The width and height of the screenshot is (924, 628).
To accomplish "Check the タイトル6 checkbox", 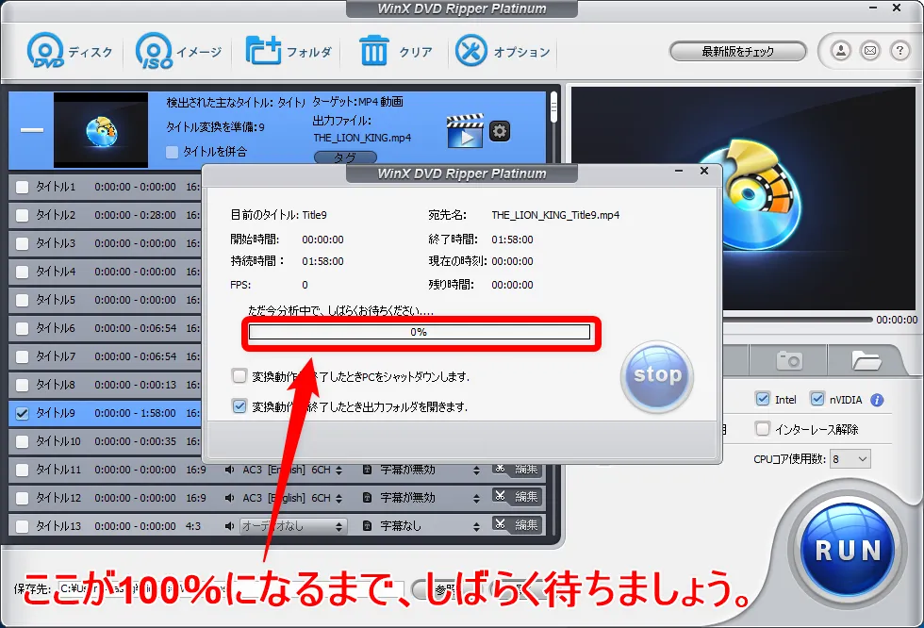I will (x=22, y=329).
